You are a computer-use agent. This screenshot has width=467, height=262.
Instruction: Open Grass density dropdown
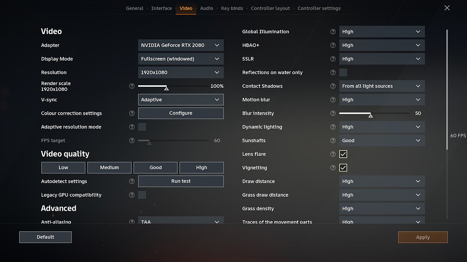click(x=382, y=208)
